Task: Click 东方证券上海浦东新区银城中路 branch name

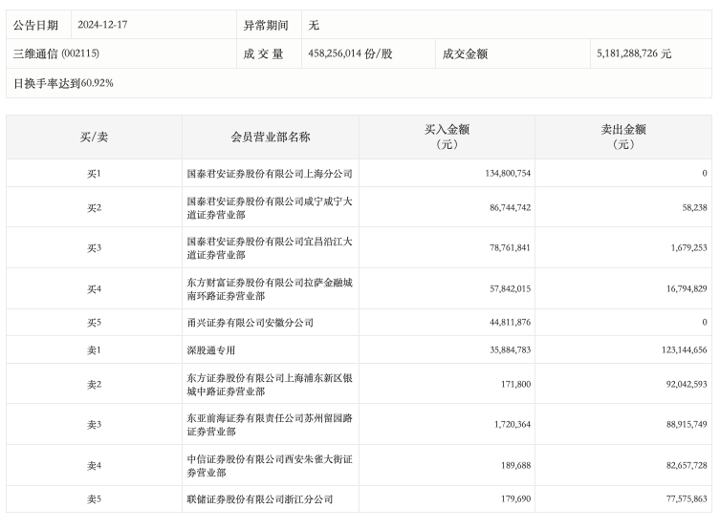Action: 270,385
